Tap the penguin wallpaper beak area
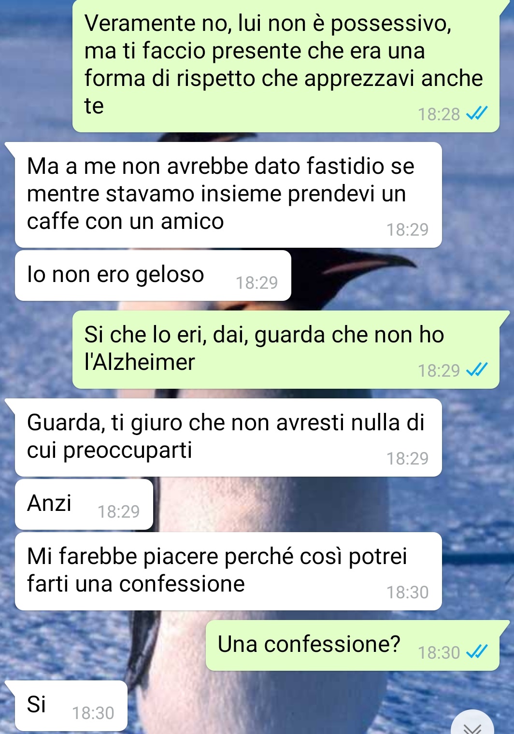Viewport: 514px width, 734px height. [x=367, y=266]
